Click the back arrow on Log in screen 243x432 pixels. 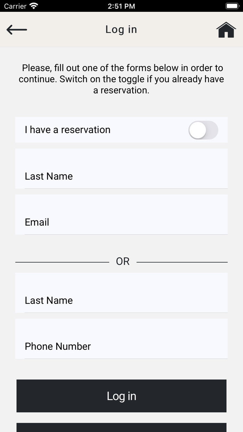pyautogui.click(x=16, y=30)
